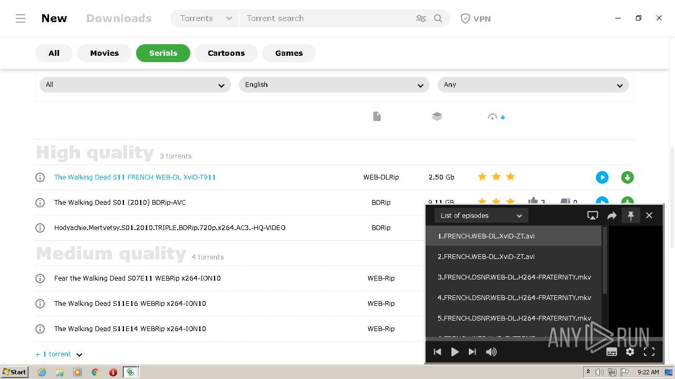Show info for Walking Dead S01 BDRip-AVC

(40, 203)
